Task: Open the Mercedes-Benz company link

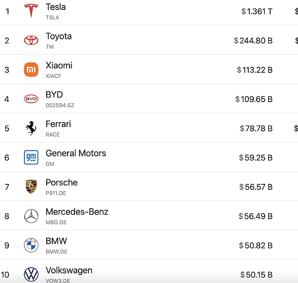Action: click(x=77, y=212)
